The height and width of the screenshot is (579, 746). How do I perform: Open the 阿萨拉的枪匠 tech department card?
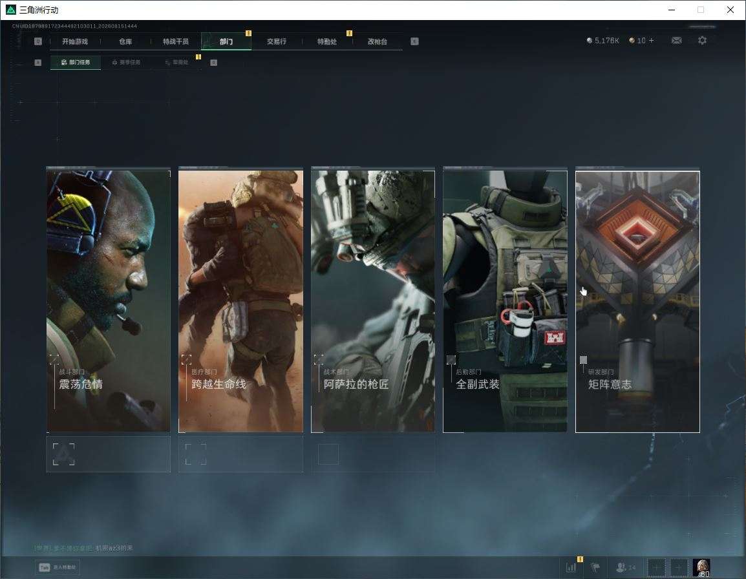(x=373, y=300)
